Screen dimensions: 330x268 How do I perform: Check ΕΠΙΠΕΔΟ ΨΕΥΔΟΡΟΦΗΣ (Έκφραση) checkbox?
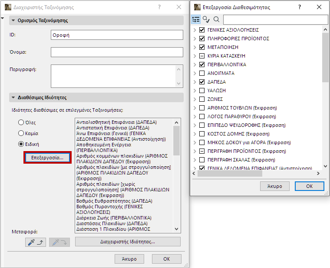(x=202, y=125)
